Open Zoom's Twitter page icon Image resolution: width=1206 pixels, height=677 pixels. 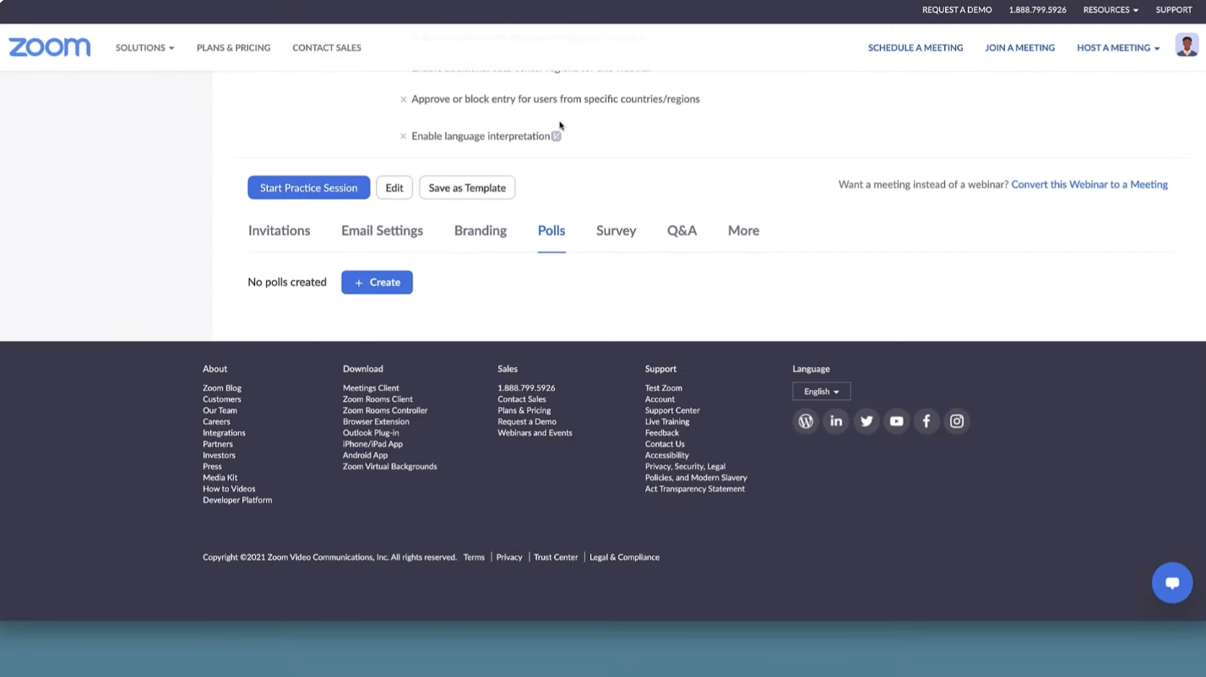[866, 421]
